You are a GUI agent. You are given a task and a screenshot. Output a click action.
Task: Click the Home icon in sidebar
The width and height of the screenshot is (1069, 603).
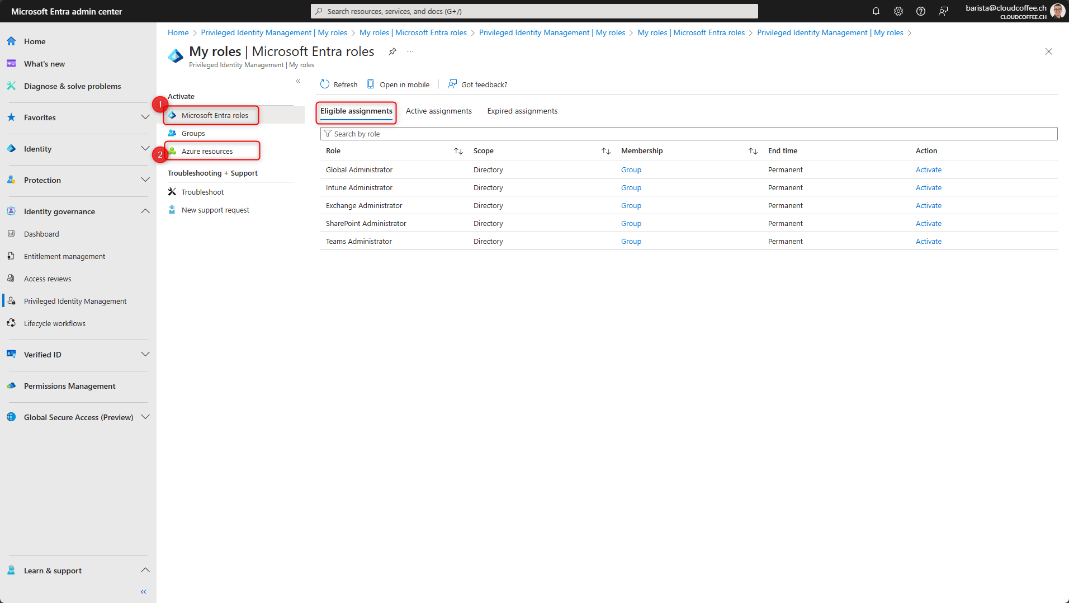pyautogui.click(x=11, y=41)
